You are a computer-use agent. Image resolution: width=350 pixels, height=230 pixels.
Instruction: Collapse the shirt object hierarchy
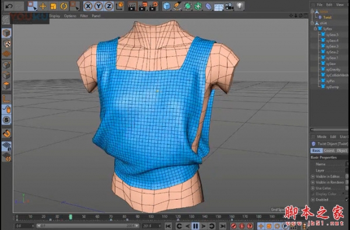[312, 23]
